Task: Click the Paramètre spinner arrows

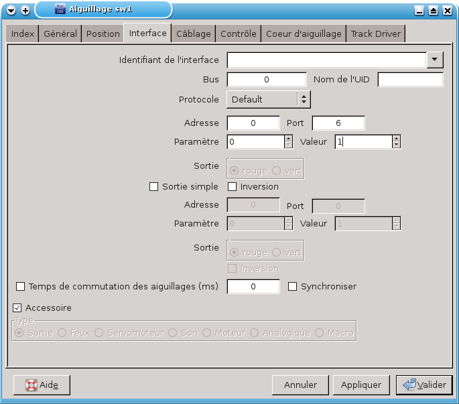Action: click(x=288, y=142)
